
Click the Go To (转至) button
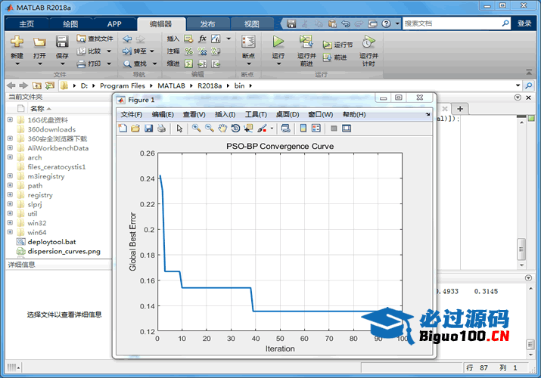pyautogui.click(x=135, y=51)
